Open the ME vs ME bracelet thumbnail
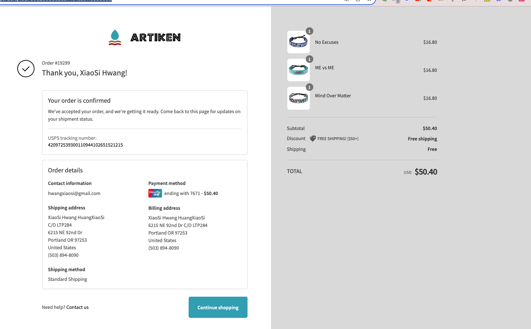 pos(298,70)
